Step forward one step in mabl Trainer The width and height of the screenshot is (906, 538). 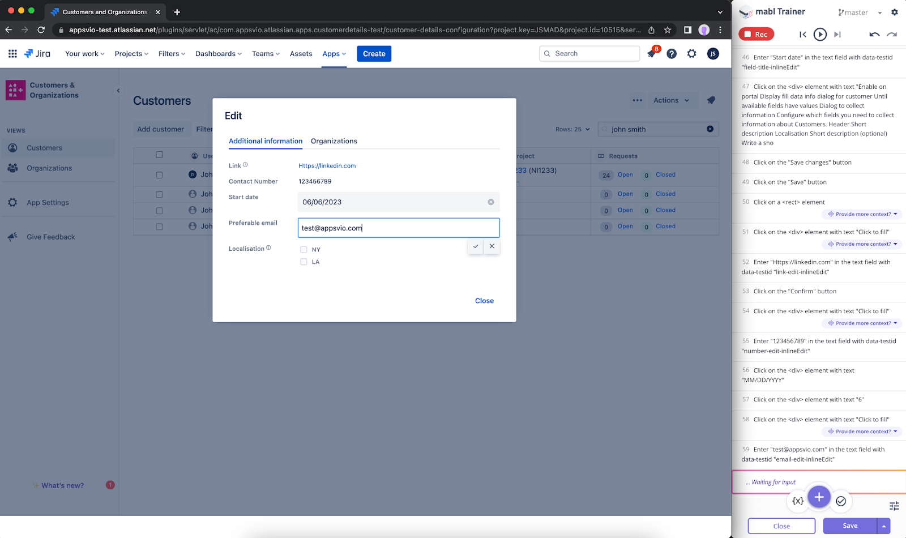coord(837,35)
